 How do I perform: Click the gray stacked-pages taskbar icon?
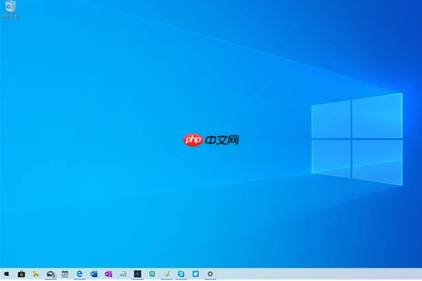(123, 274)
